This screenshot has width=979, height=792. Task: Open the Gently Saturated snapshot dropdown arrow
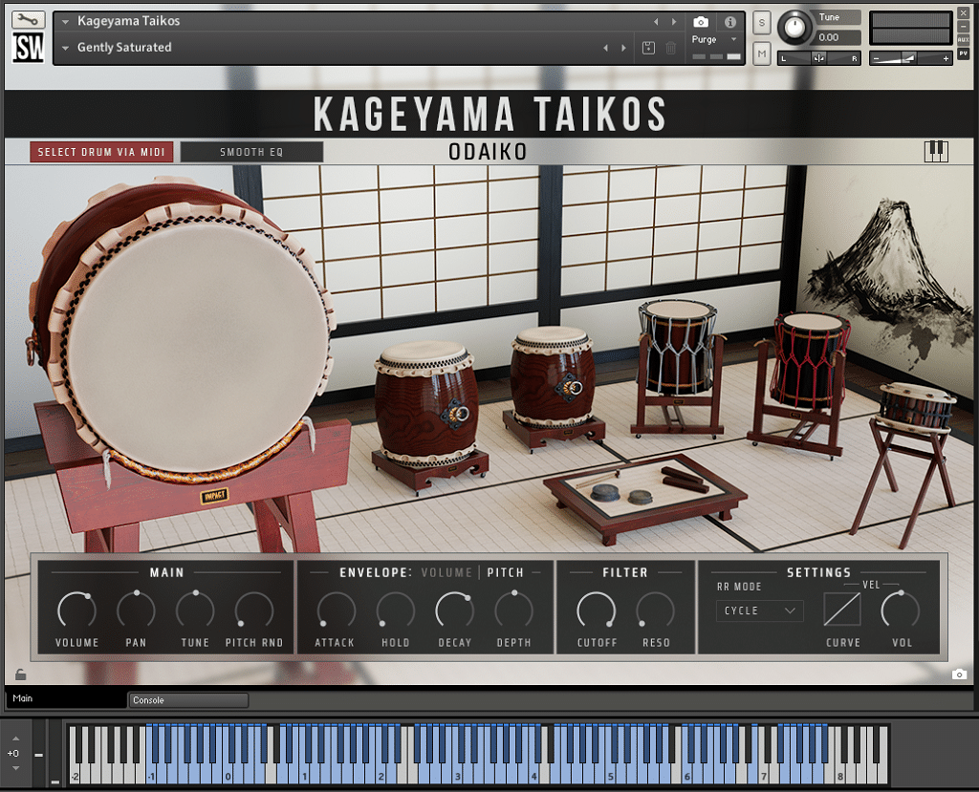65,48
